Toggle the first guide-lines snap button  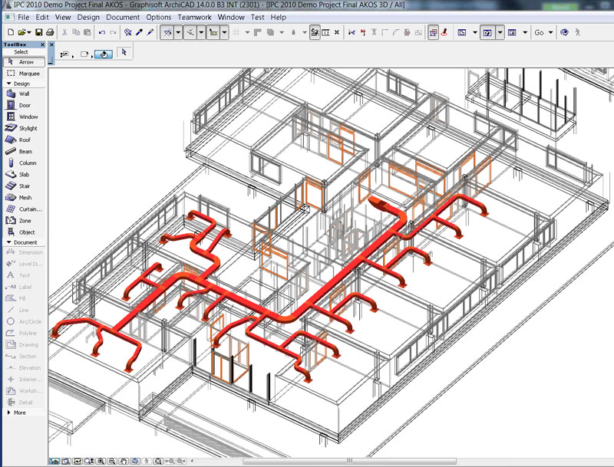click(167, 32)
